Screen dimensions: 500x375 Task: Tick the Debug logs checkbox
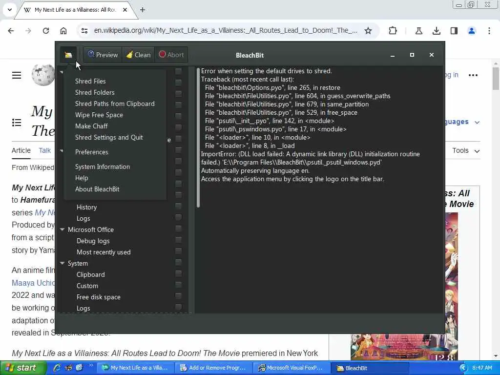coord(179,240)
